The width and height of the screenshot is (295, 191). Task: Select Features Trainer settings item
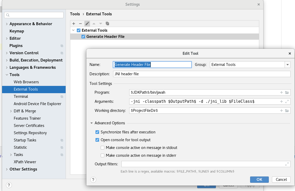(x=27, y=118)
